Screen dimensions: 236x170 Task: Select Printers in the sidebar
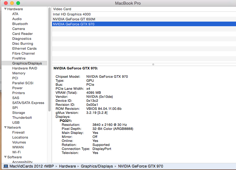18,93
